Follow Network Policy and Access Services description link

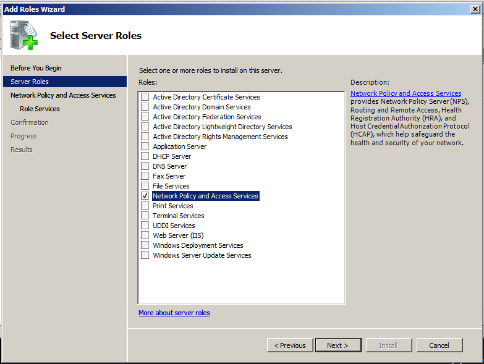[405, 93]
